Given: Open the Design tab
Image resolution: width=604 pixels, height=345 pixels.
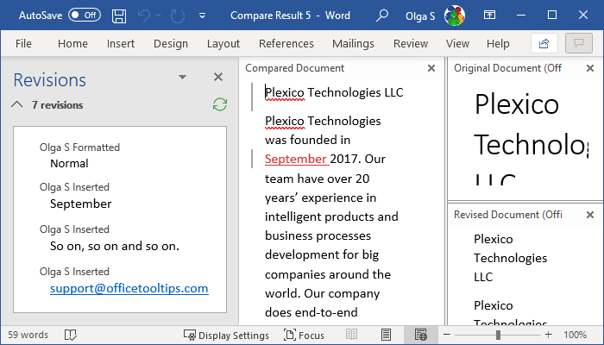Looking at the screenshot, I should pos(171,43).
